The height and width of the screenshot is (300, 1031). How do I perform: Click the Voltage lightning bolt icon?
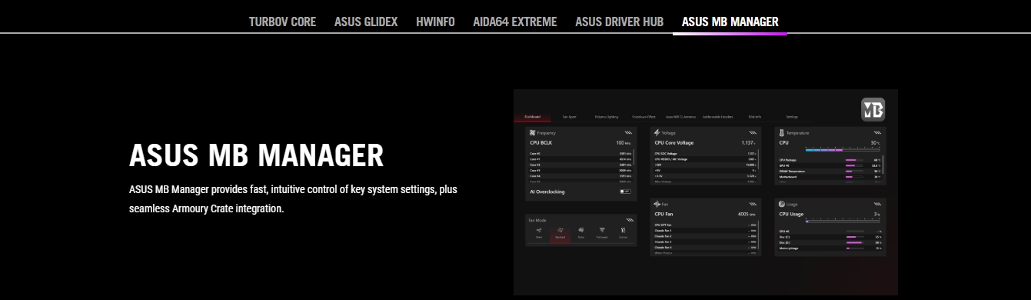(x=657, y=133)
